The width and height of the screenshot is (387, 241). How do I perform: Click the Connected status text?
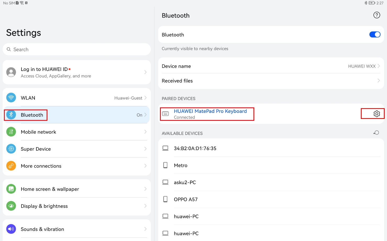(x=184, y=117)
